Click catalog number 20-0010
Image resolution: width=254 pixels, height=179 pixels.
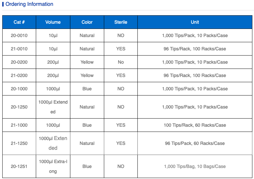click(x=19, y=35)
